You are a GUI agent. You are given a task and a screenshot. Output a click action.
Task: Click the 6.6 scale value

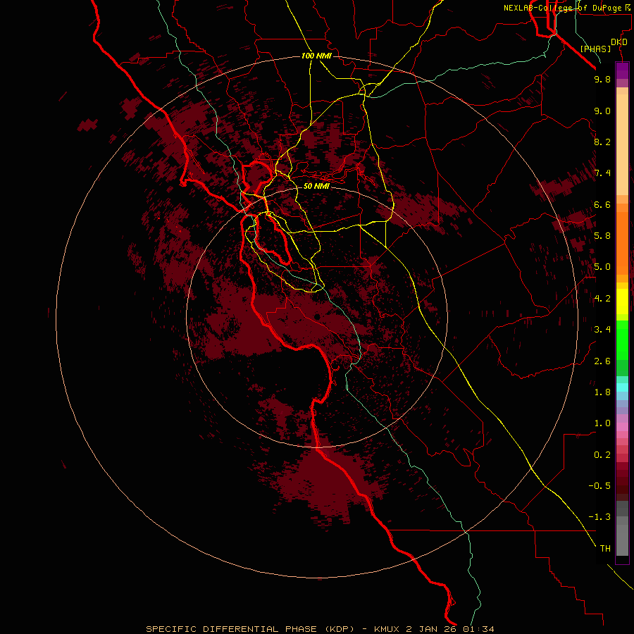pos(602,204)
